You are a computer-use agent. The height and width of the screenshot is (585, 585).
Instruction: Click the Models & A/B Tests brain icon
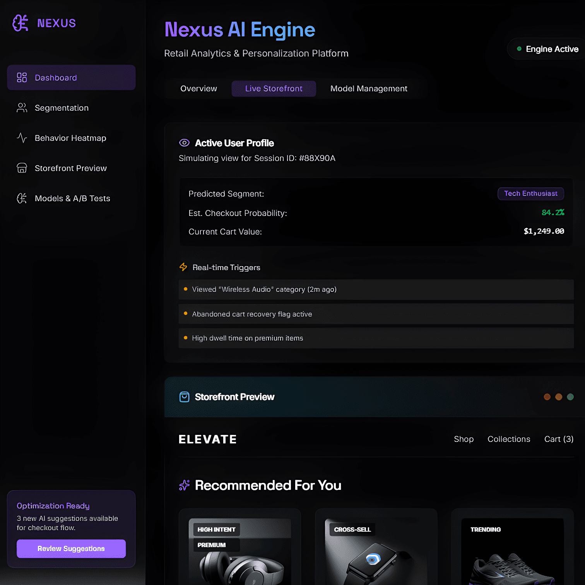[22, 198]
